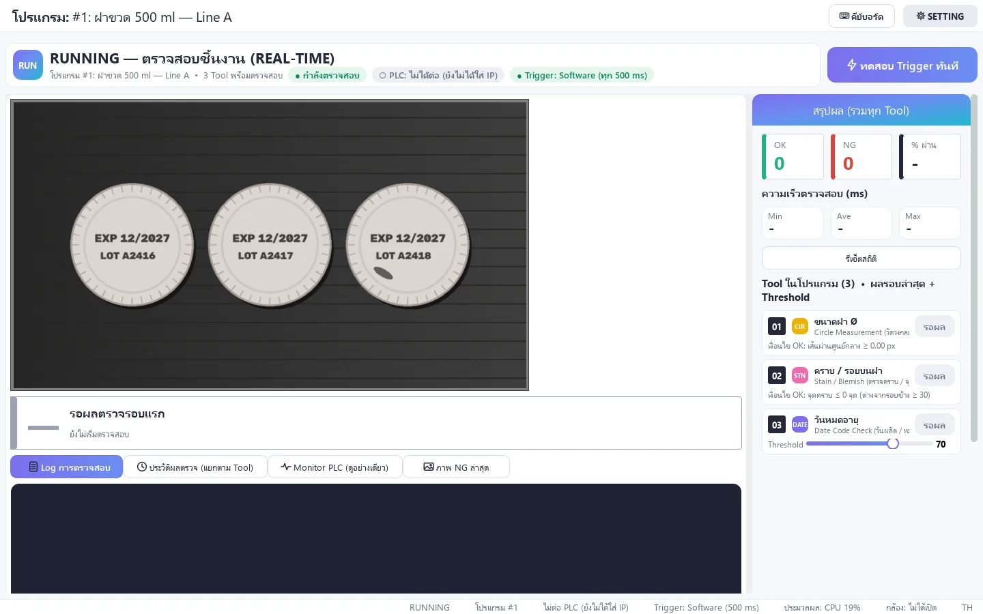Open SETTING with the gear icon

click(x=940, y=16)
